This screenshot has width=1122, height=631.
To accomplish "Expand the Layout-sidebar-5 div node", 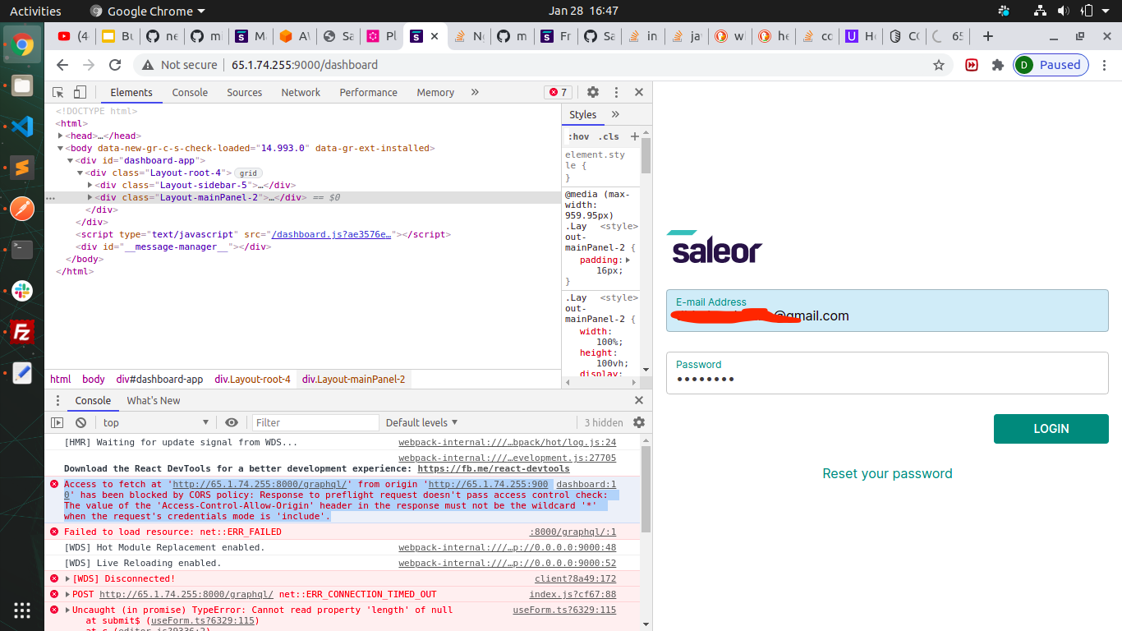I will (90, 186).
